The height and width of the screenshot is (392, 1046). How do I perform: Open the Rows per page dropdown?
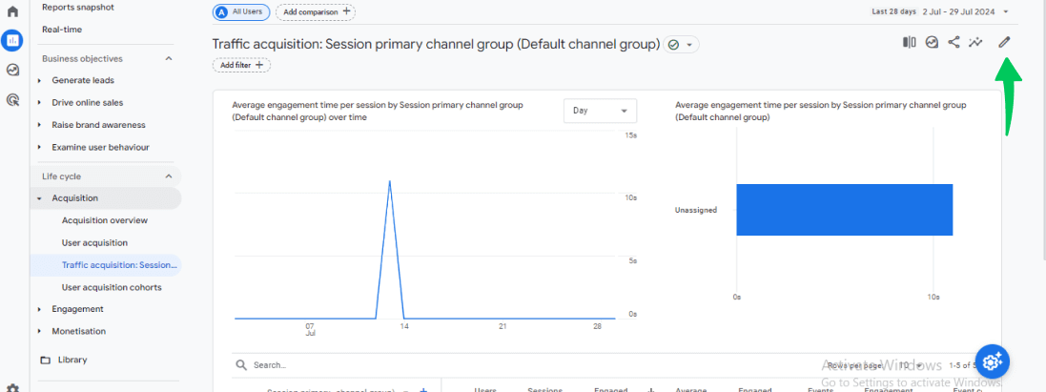913,365
